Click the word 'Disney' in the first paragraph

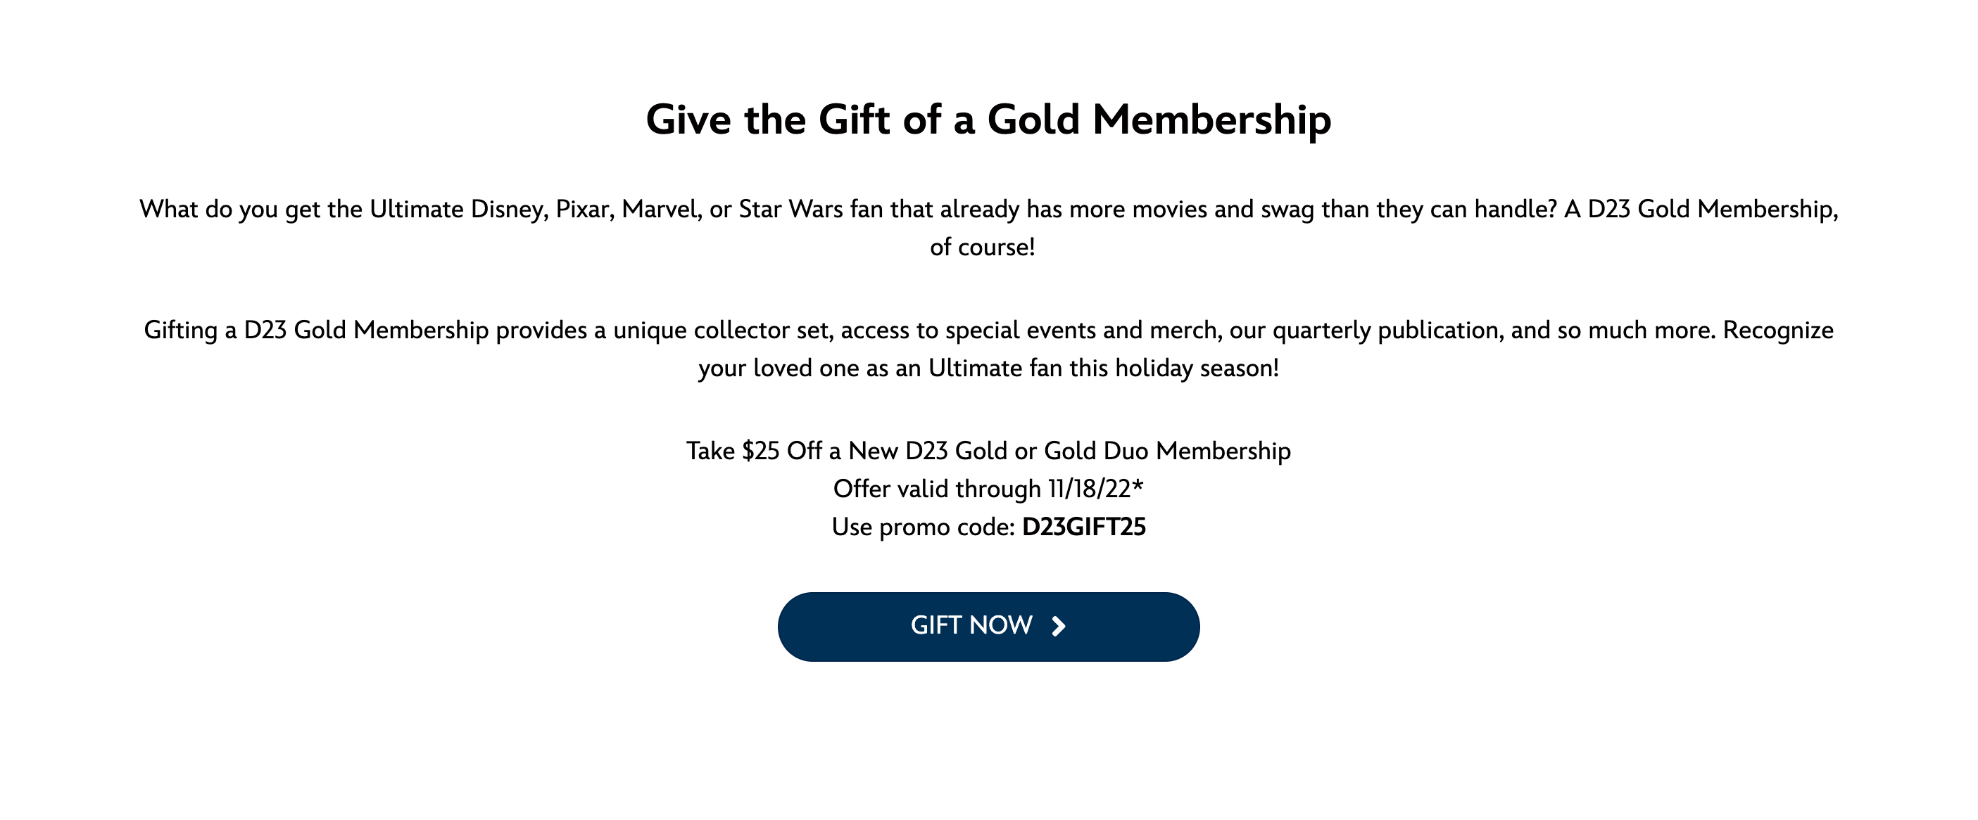pos(509,210)
